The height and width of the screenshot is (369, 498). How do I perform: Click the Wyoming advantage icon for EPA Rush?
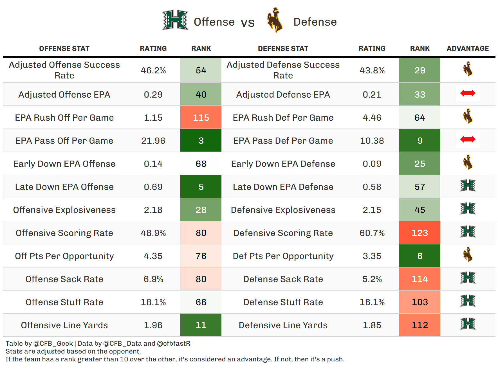(x=468, y=116)
